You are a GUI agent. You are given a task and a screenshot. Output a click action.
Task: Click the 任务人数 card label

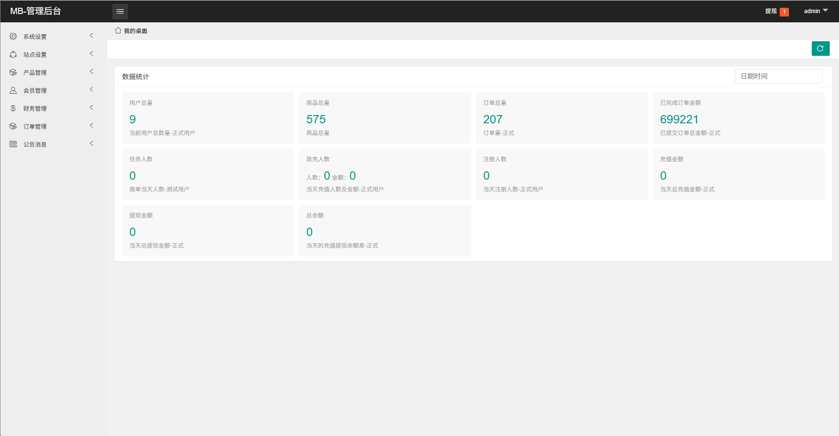pos(141,159)
